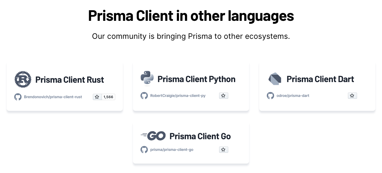
Task: Star the prisma-client-py repository
Action: click(224, 96)
